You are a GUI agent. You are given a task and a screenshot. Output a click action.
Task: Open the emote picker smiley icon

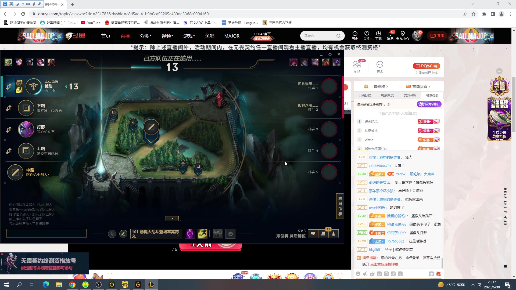point(230,234)
